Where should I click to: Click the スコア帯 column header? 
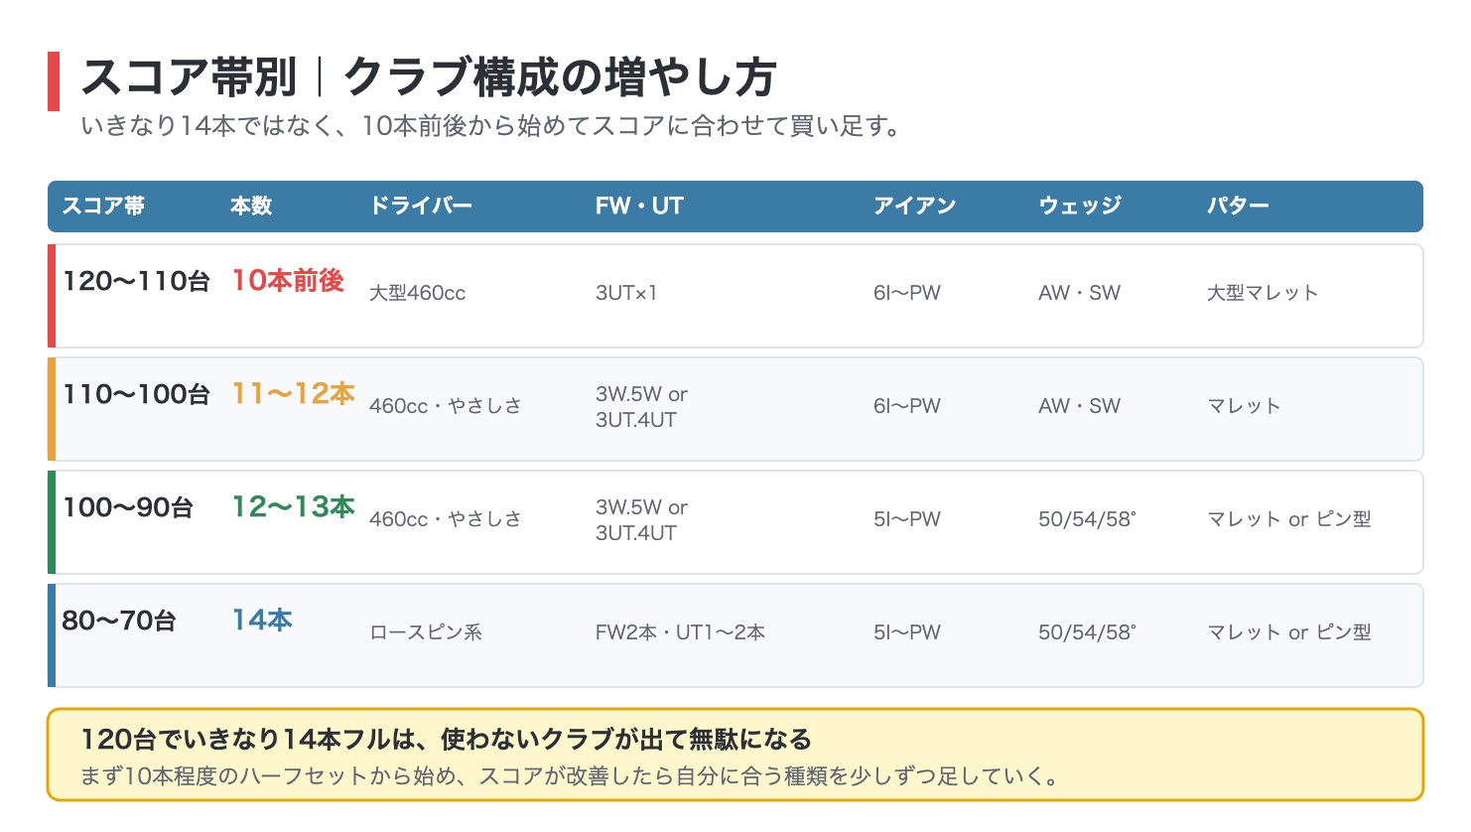103,206
